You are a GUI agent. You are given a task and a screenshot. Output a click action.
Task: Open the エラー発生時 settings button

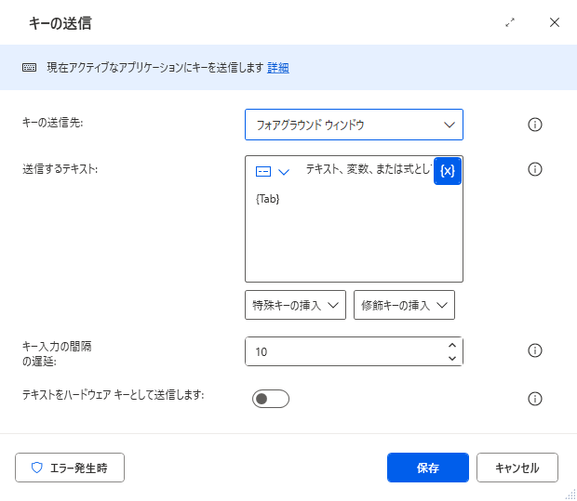[70, 468]
